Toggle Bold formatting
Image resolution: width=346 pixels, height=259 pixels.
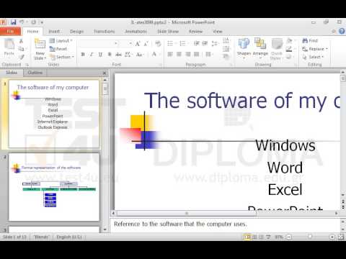coord(83,55)
